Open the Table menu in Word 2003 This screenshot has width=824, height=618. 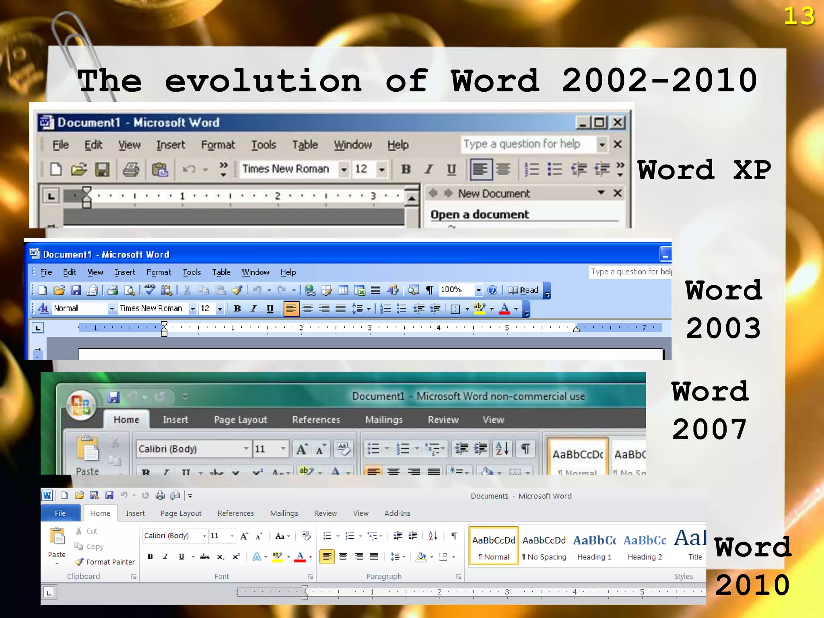tap(221, 272)
